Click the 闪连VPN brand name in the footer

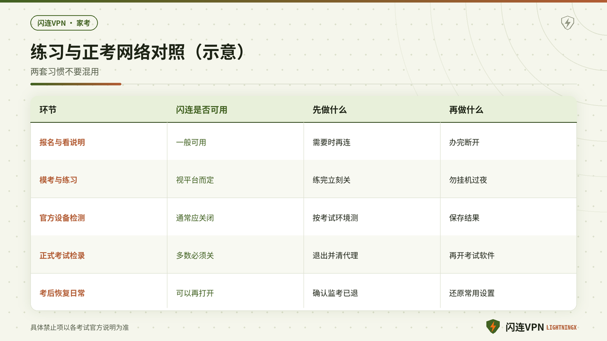pos(525,327)
